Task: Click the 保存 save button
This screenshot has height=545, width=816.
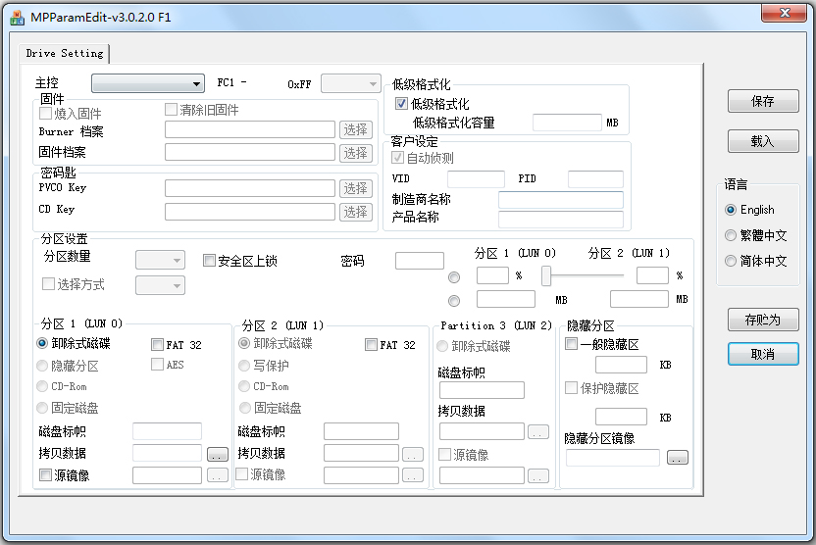Action: click(x=763, y=101)
